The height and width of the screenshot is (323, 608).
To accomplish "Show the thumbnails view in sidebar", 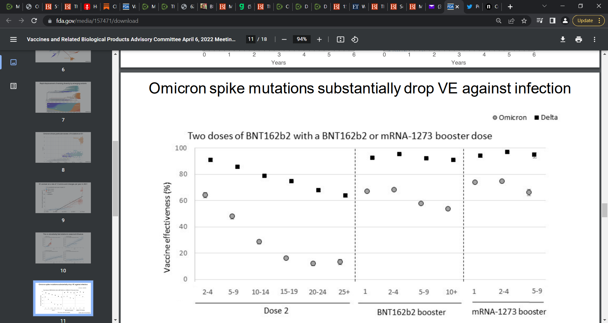I will pos(13,62).
